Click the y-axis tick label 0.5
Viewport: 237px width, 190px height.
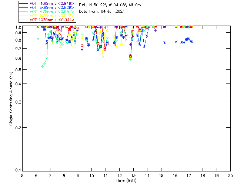coord(17,70)
